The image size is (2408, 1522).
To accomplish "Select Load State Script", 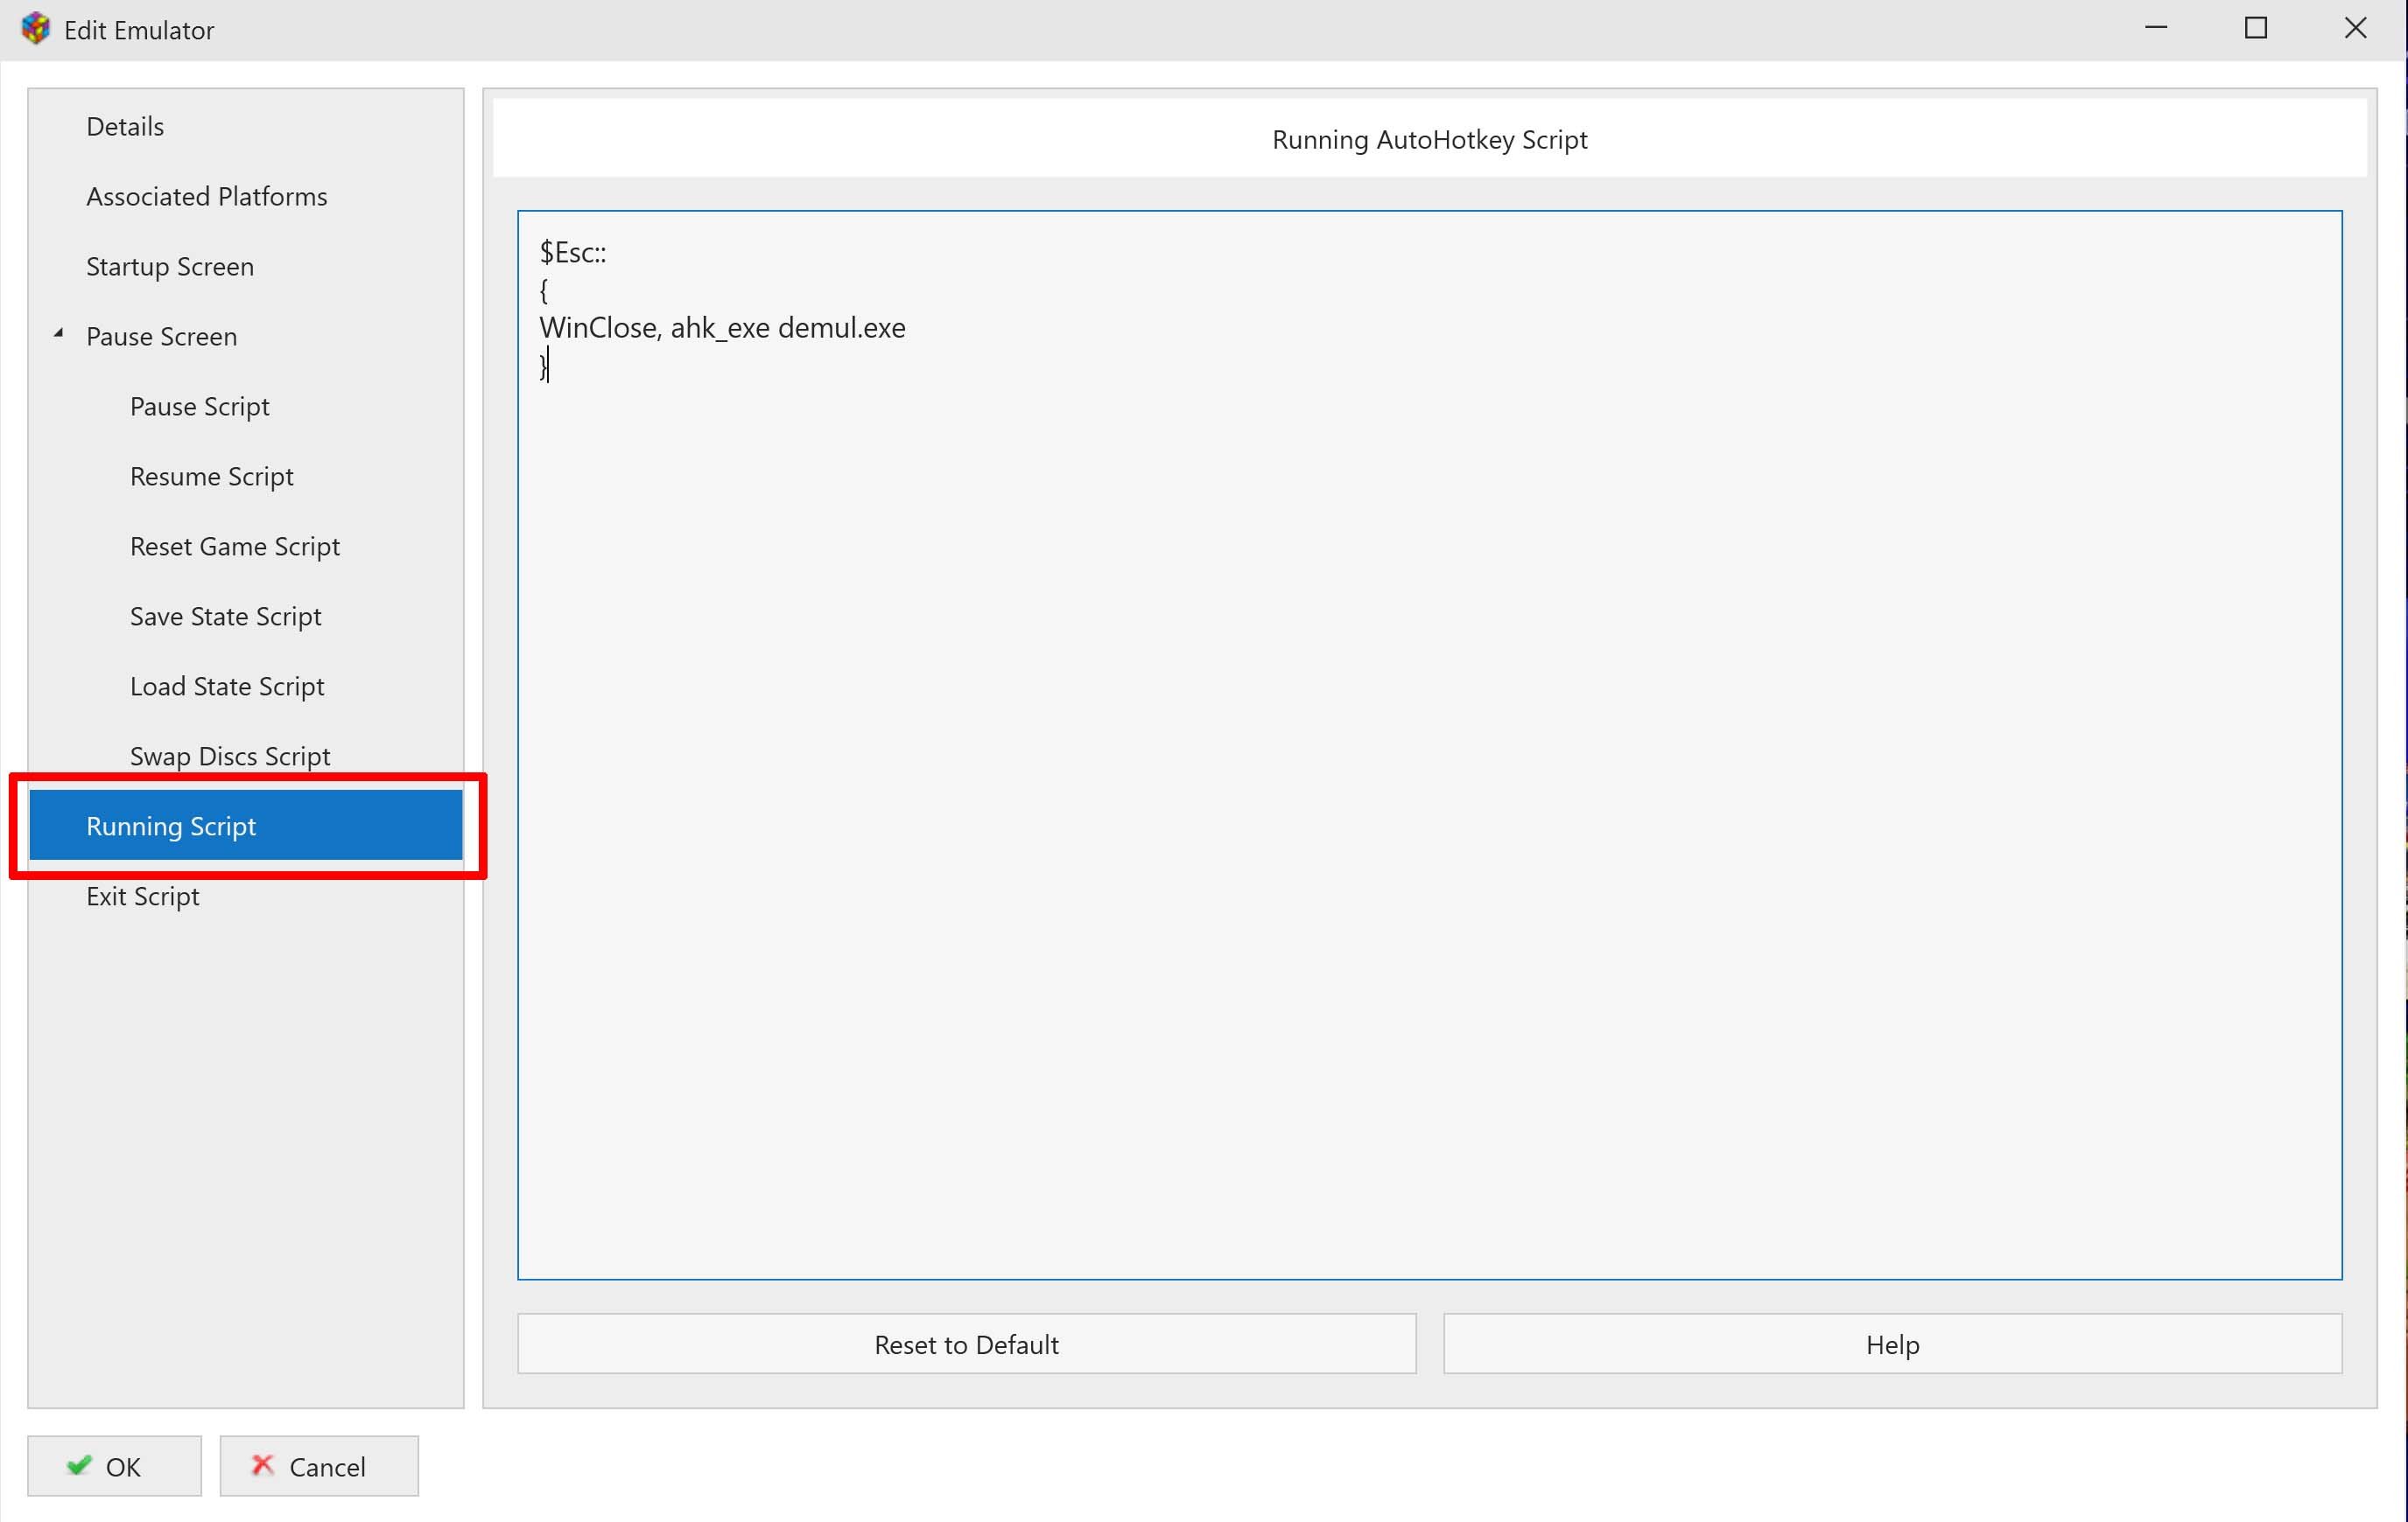I will (245, 686).
